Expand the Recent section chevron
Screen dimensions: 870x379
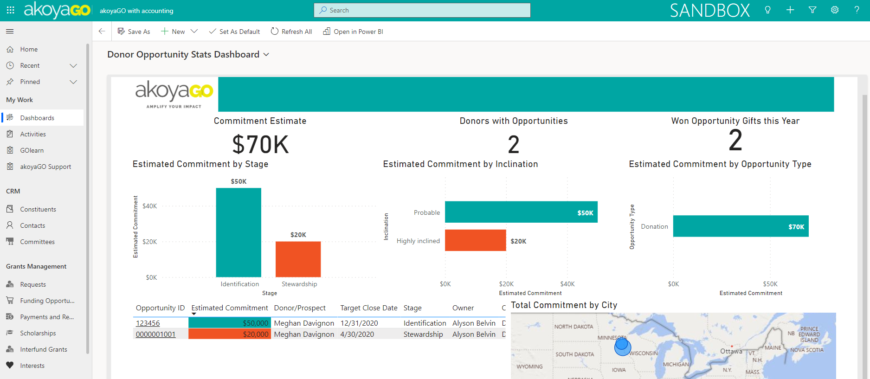pos(73,65)
